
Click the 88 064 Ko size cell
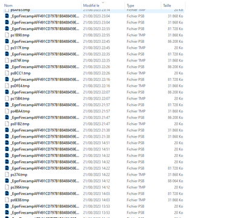(x=175, y=181)
